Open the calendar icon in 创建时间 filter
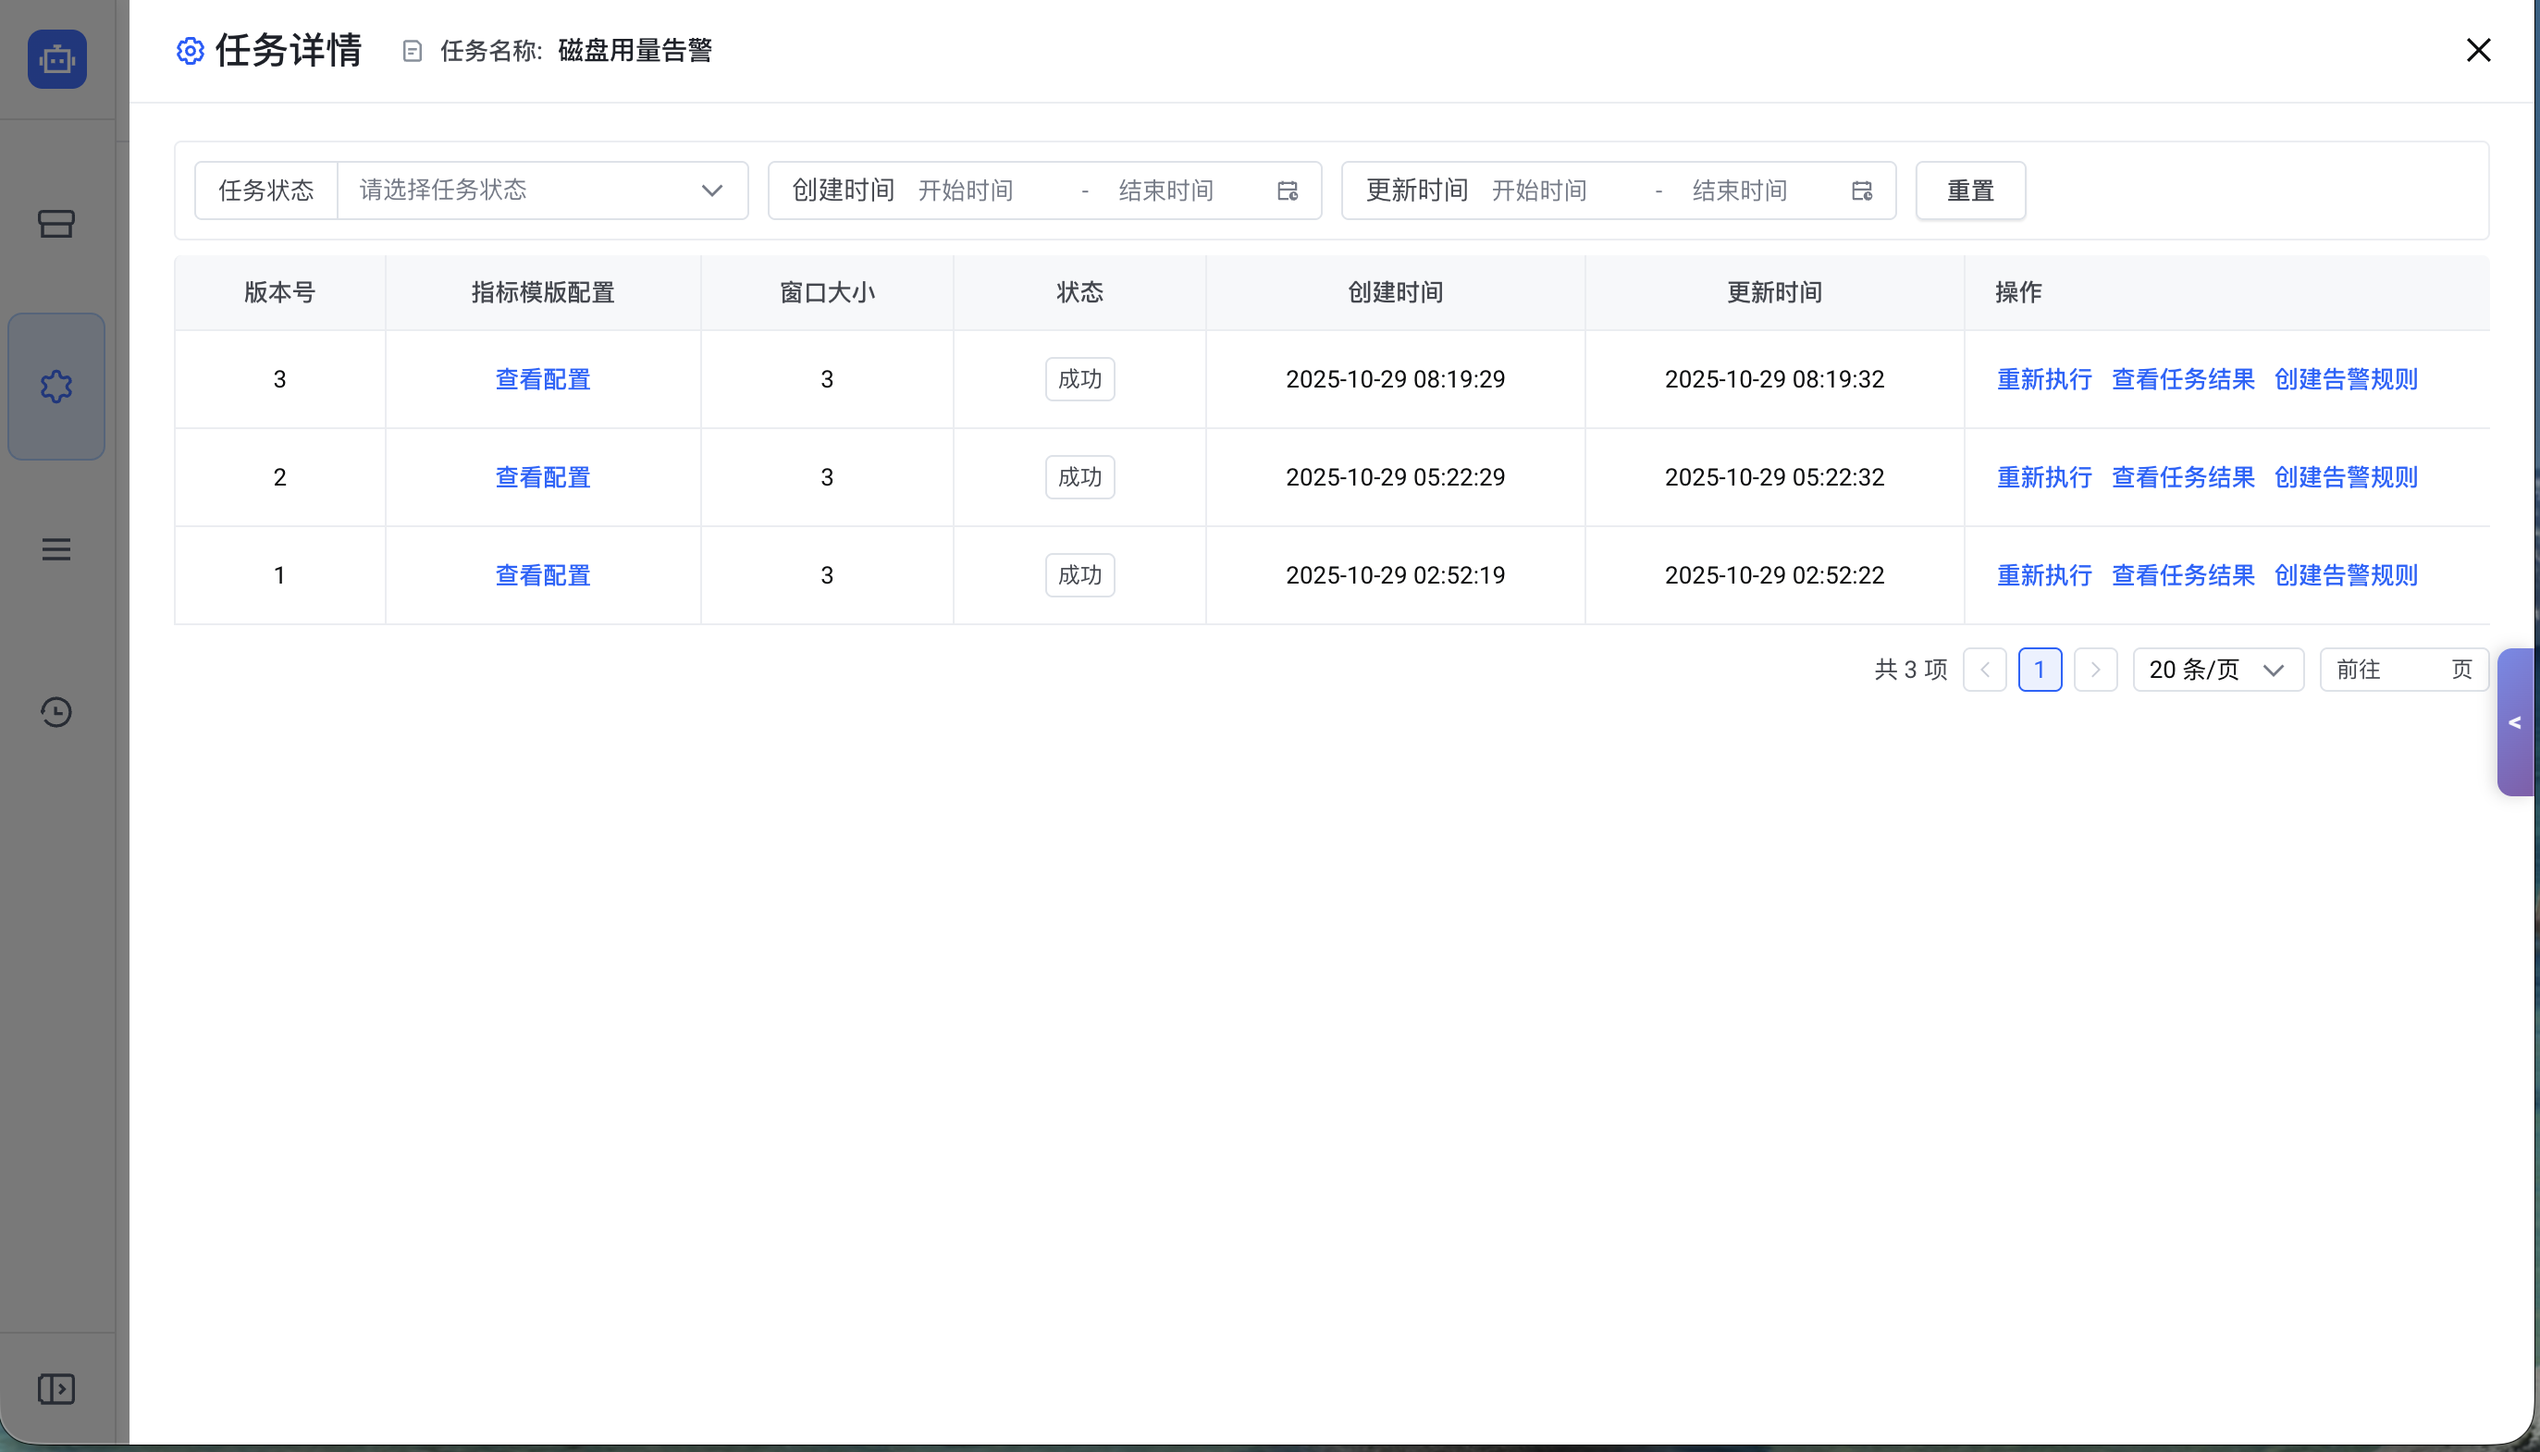Screen dimensions: 2540x1452 [x=1288, y=191]
